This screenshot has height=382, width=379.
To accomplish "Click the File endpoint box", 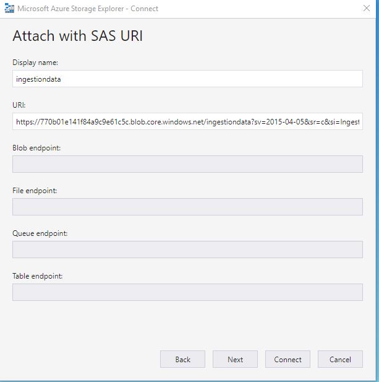I will coord(187,207).
